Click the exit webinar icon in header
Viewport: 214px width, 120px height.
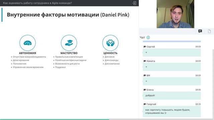[134, 3]
